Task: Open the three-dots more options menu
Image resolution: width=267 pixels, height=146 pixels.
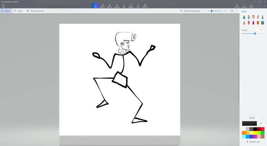Action: click(237, 11)
